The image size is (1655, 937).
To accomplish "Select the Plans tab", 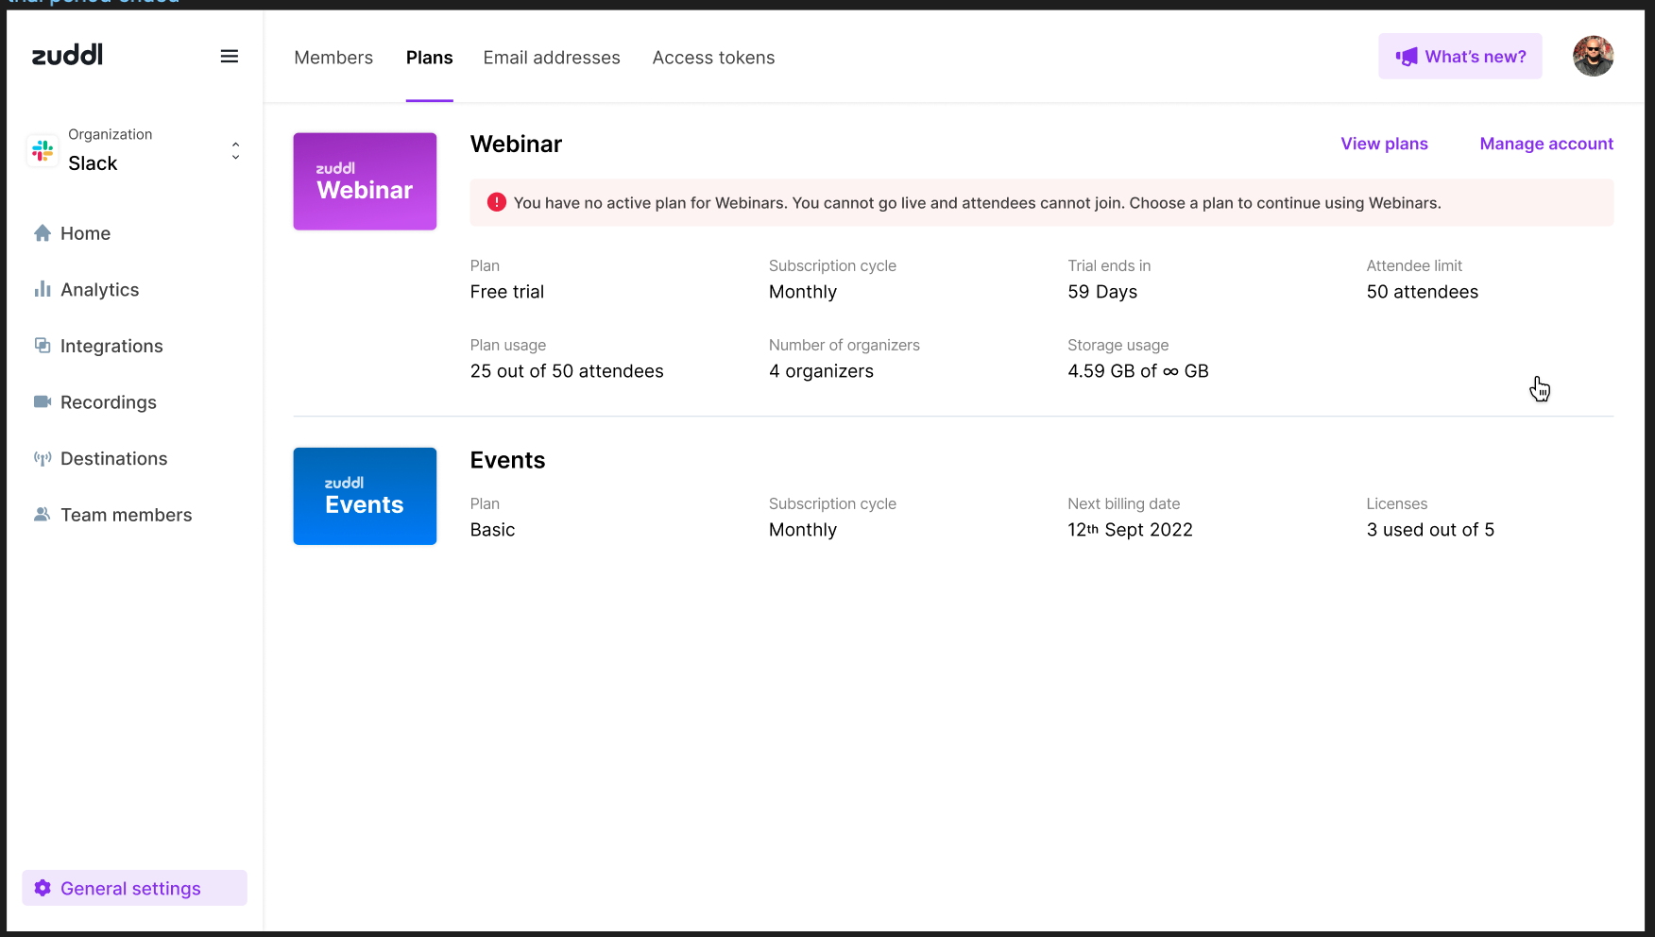I will 429,58.
